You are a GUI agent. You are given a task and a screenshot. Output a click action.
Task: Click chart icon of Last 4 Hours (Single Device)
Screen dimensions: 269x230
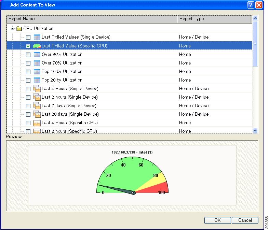pos(37,88)
